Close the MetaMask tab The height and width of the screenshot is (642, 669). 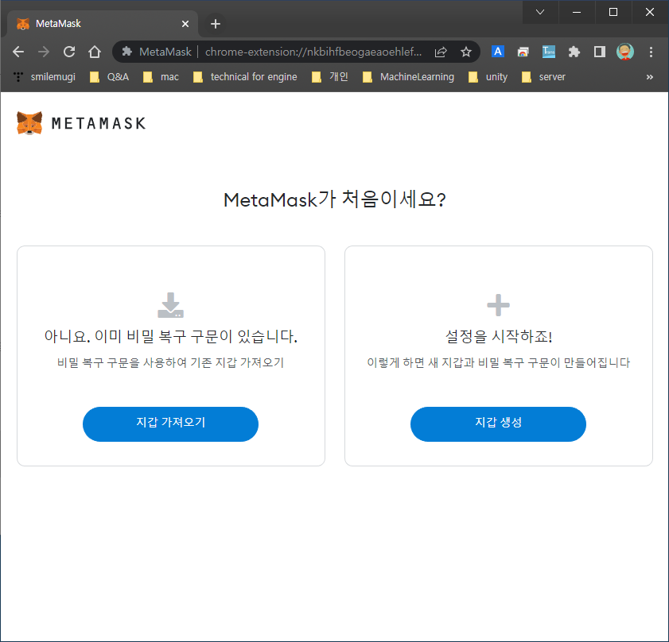(x=185, y=24)
